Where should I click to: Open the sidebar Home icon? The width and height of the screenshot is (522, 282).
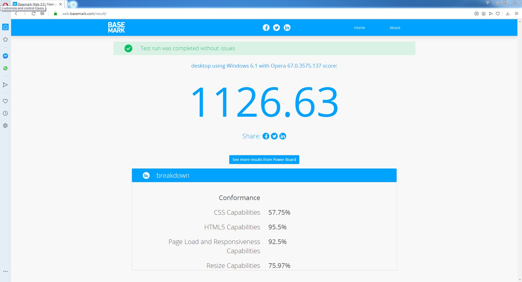pyautogui.click(x=5, y=27)
